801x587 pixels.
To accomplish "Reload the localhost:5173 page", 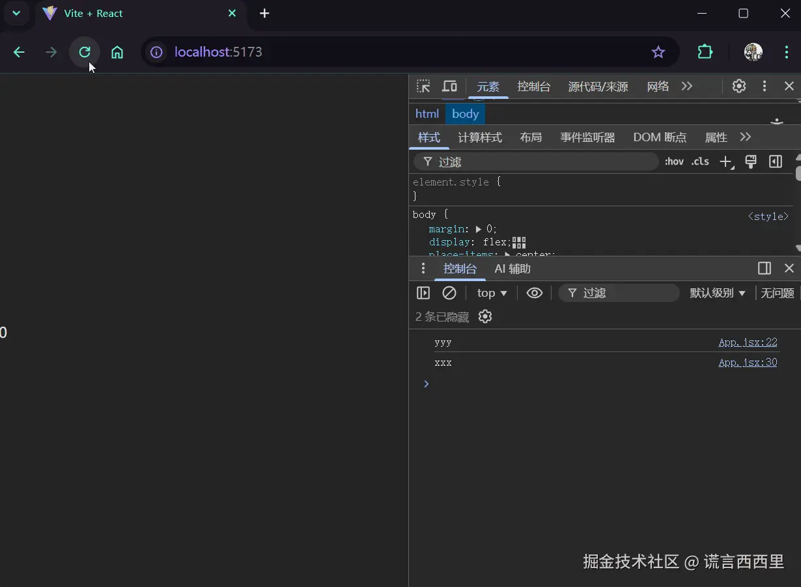I will [x=85, y=52].
